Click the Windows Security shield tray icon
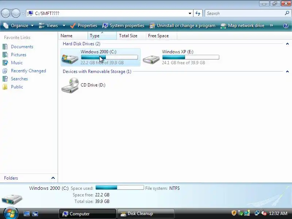The width and height of the screenshot is (292, 219). (234, 213)
